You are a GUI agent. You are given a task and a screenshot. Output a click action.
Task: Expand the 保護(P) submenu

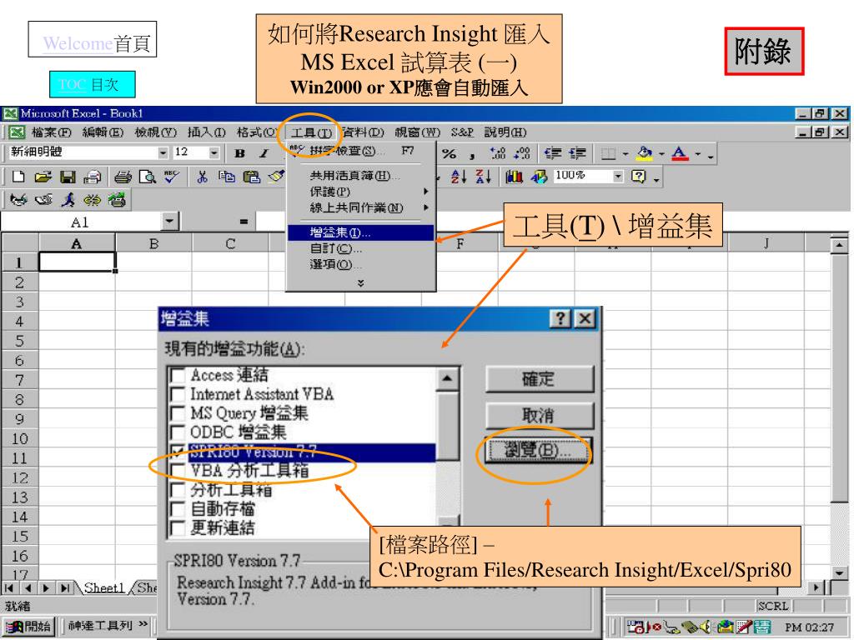360,192
